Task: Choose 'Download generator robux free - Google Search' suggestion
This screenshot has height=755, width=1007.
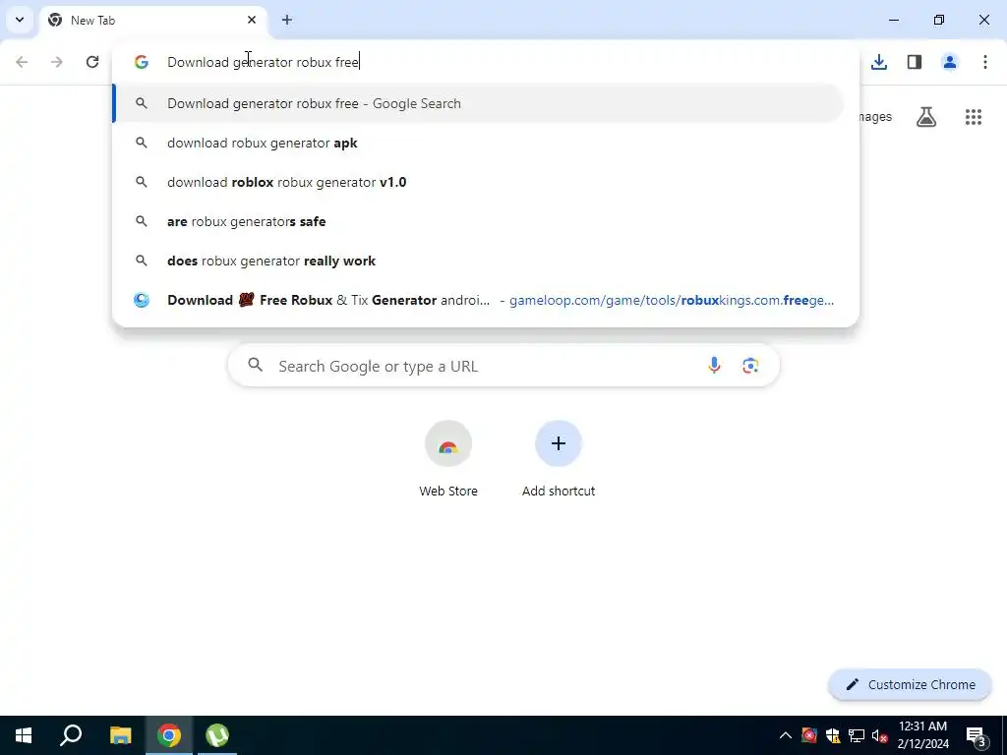Action: click(x=479, y=103)
